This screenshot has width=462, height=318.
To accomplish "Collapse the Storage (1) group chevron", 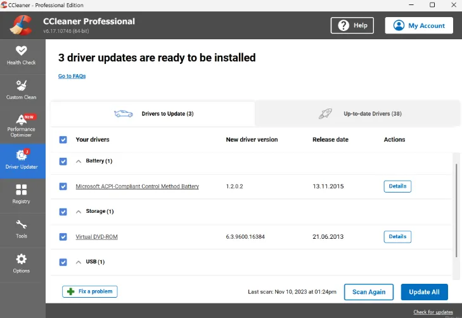I will coord(79,212).
